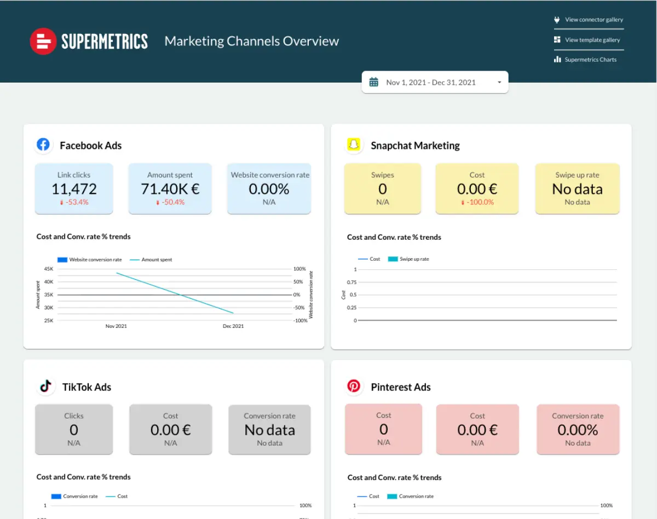Click the 45K y-axis label in Facebook chart
Viewport: 657px width, 519px height.
pyautogui.click(x=49, y=269)
